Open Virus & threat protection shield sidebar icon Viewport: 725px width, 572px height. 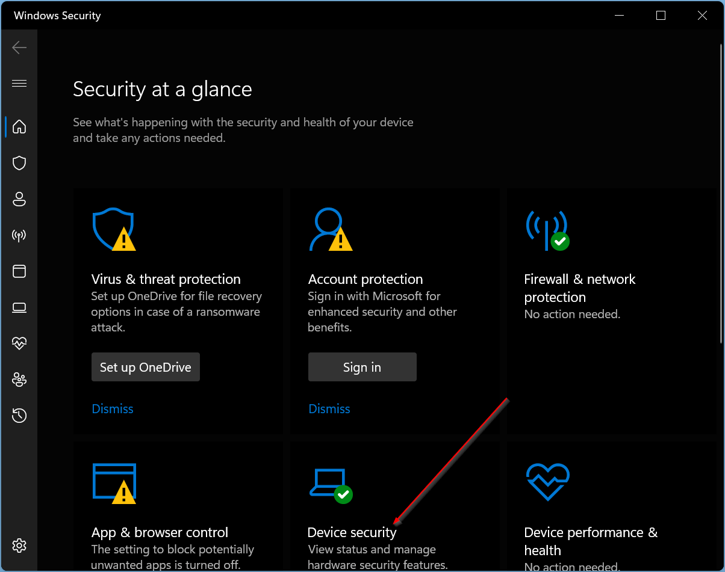coord(19,163)
